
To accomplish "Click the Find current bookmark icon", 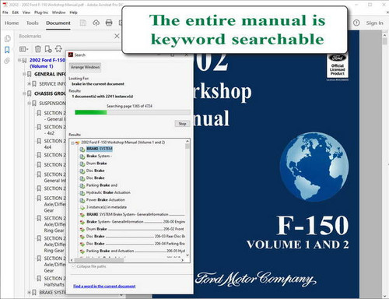I will click(58, 49).
